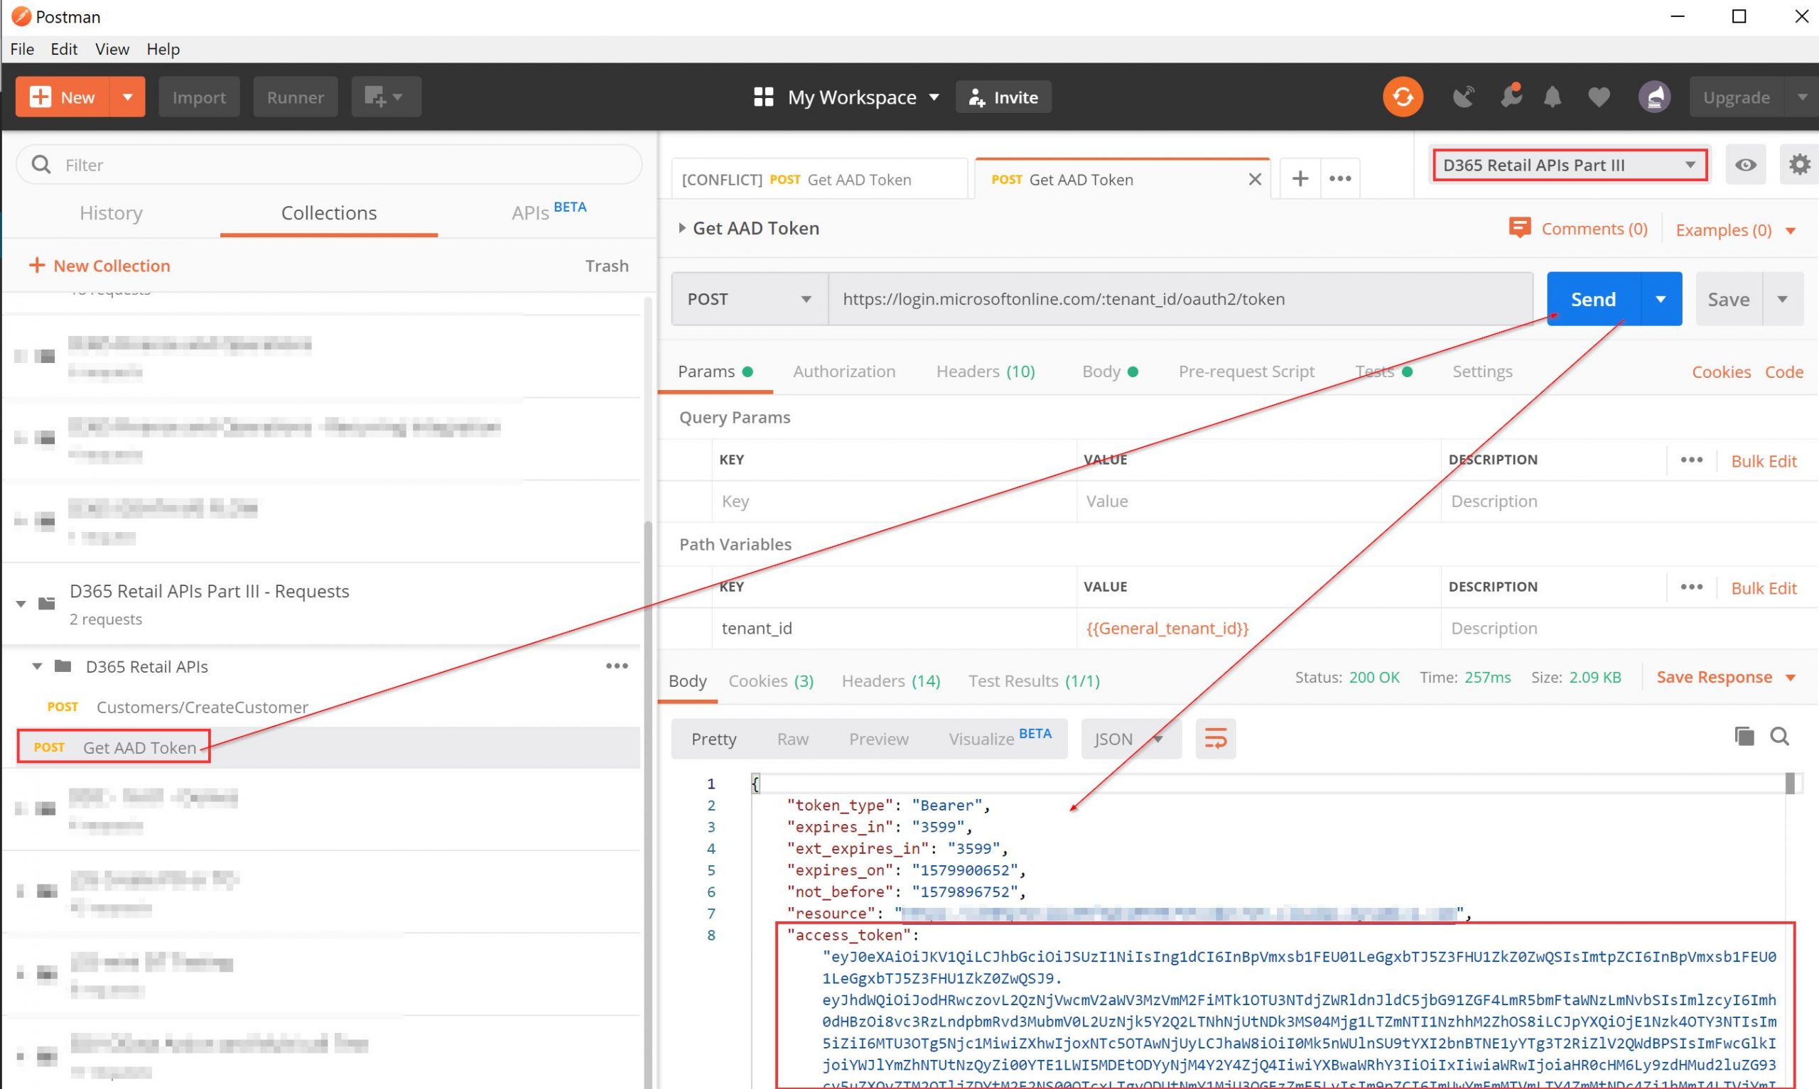This screenshot has width=1819, height=1089.
Task: Open the POST method dropdown
Action: 748,298
